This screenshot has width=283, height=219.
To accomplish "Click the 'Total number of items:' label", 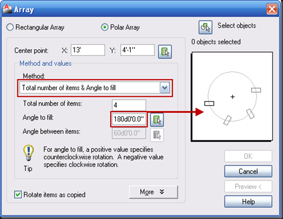I will (53, 104).
